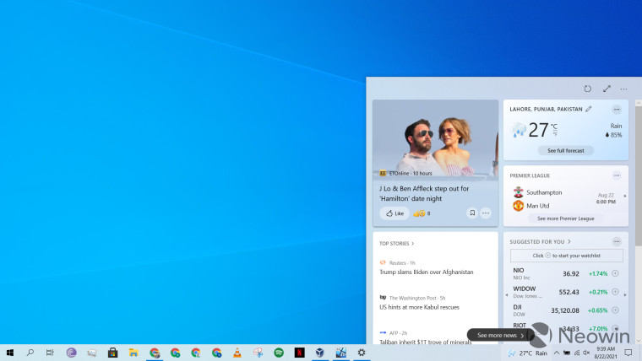Screen dimensions: 642x361
Task: Show the previous set of suggested stocks
Action: [x=507, y=294]
